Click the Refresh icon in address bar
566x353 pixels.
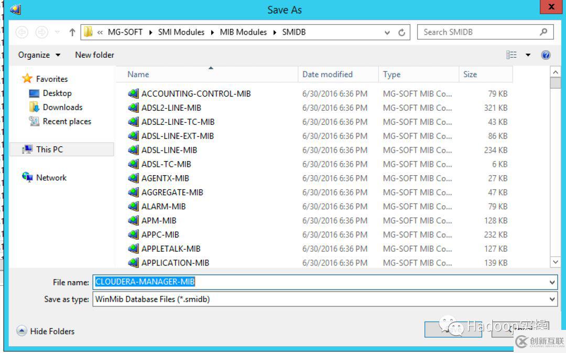(x=402, y=33)
